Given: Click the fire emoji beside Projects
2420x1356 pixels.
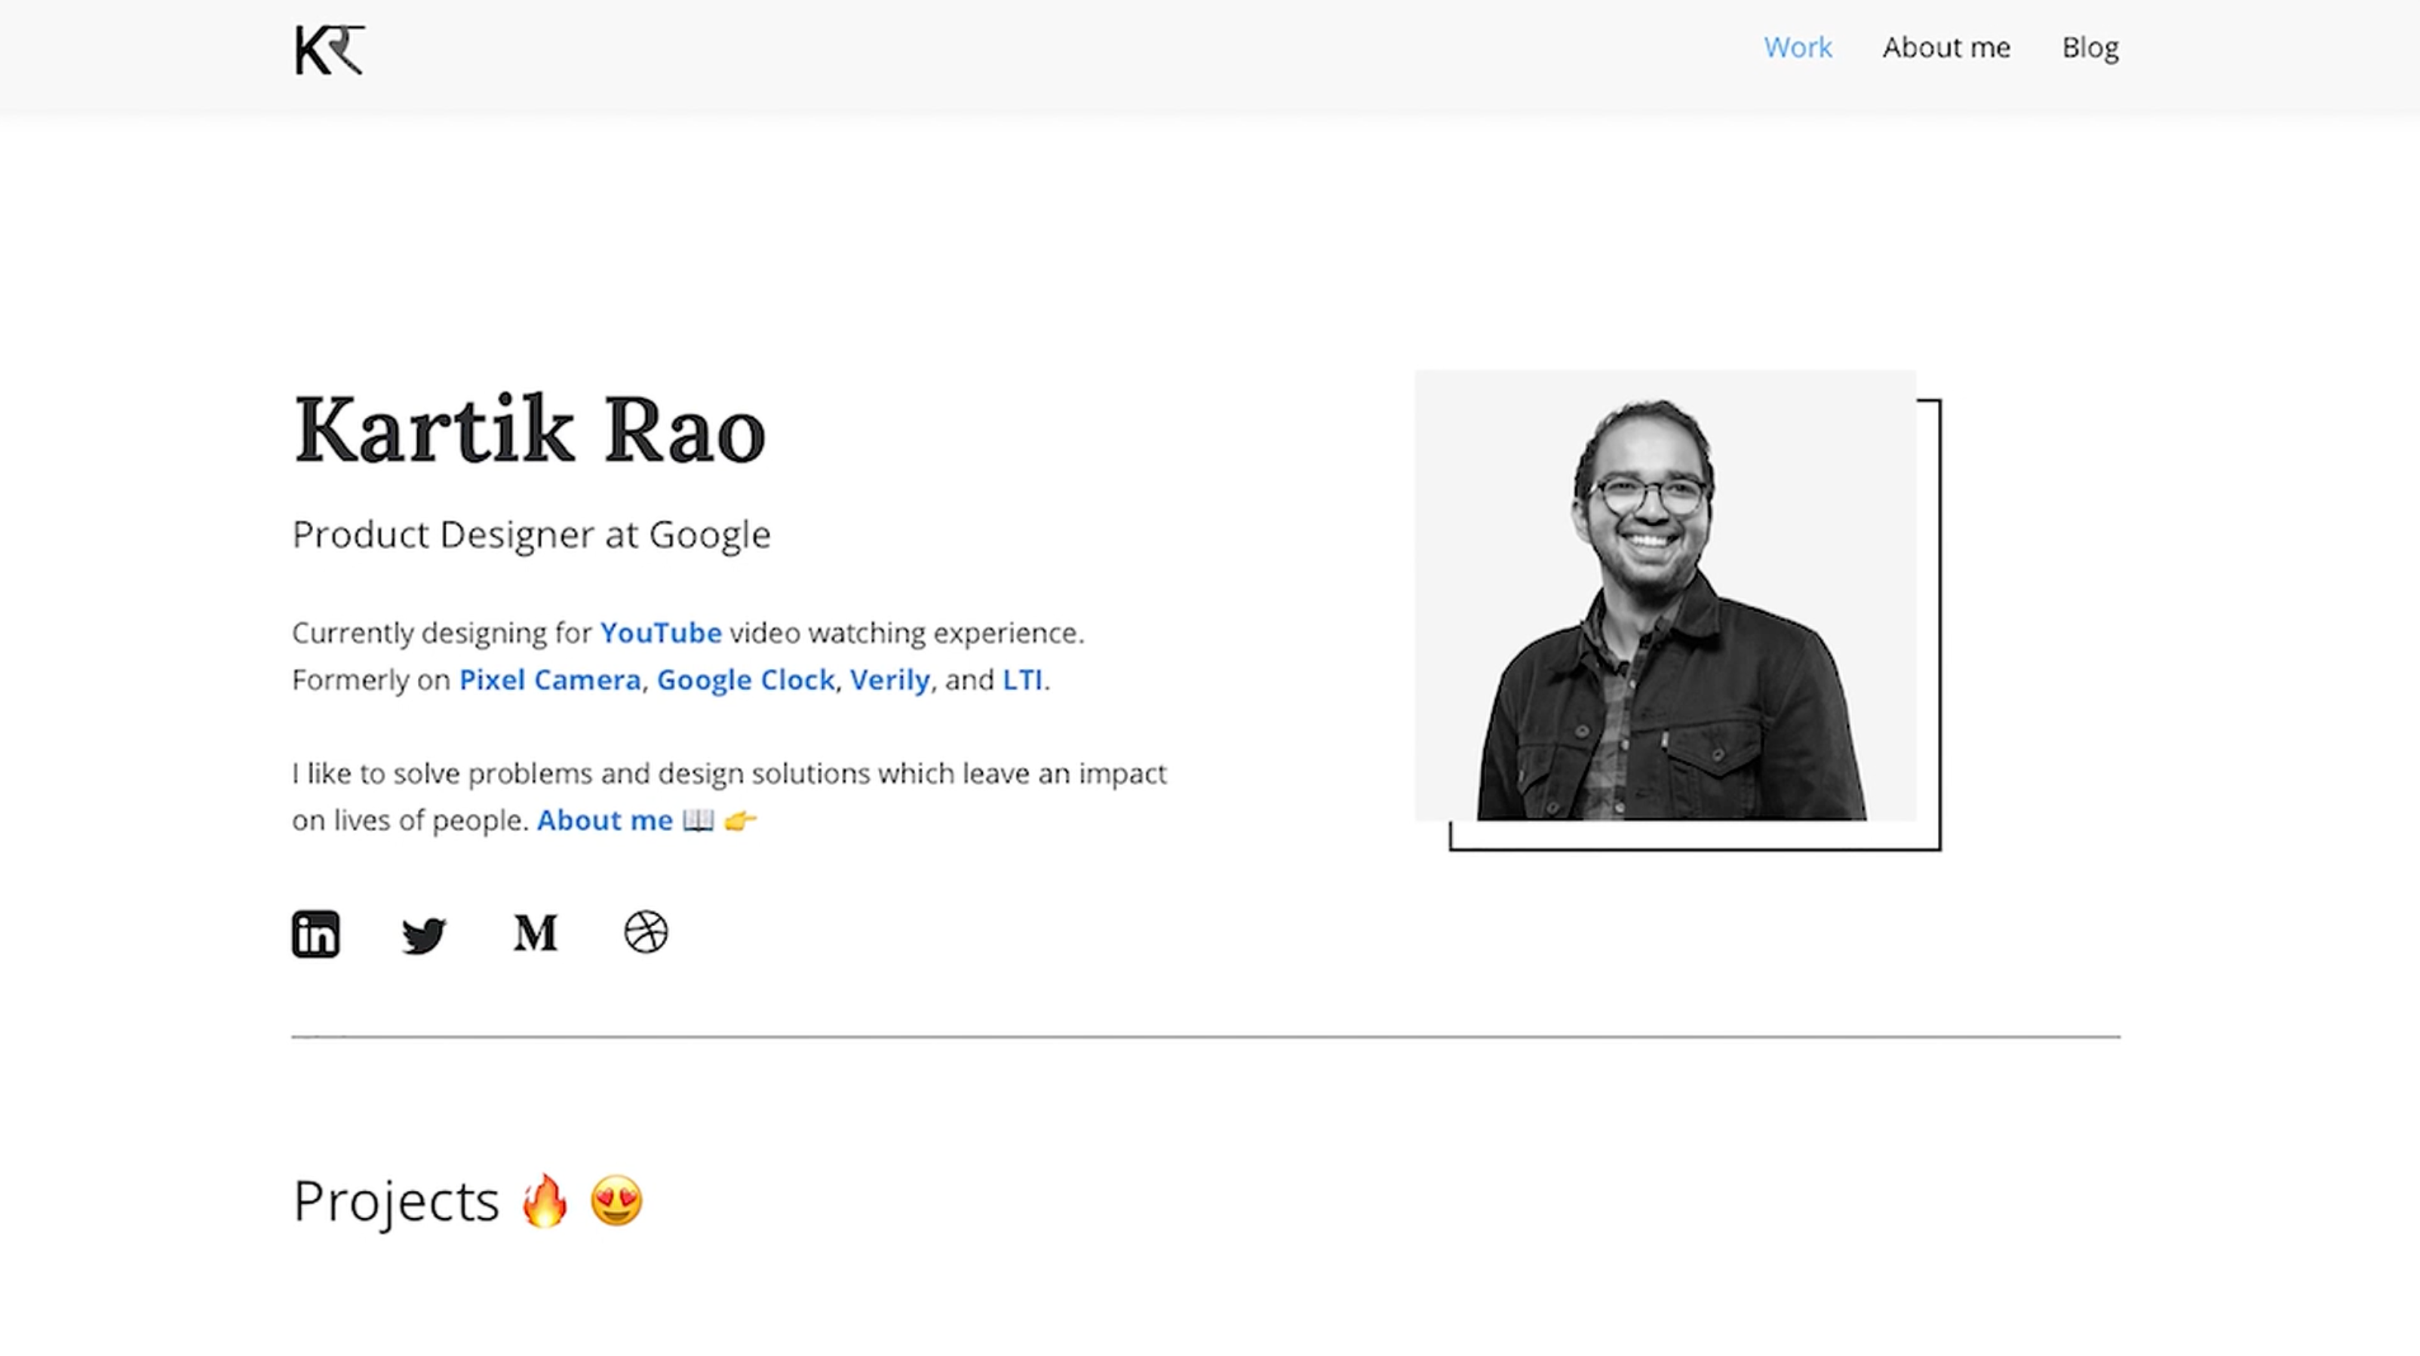Looking at the screenshot, I should (x=545, y=1200).
